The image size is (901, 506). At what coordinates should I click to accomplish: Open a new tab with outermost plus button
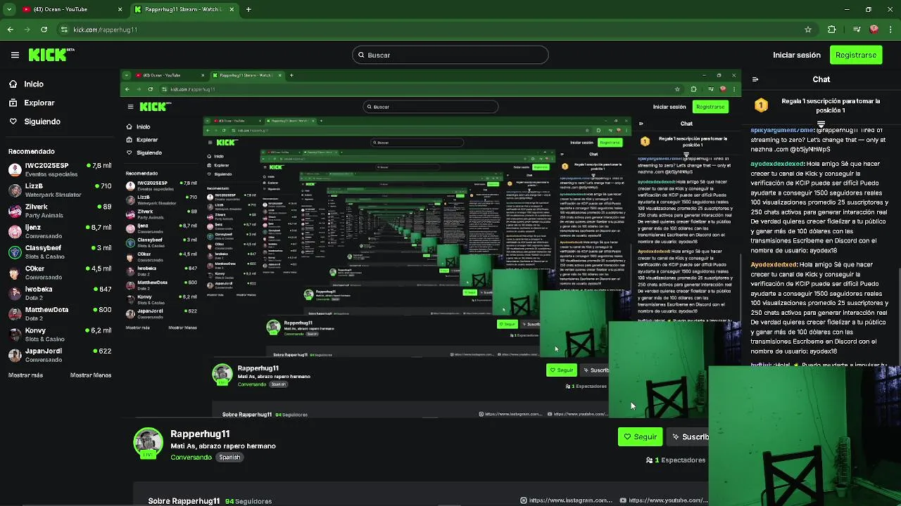[x=248, y=10]
